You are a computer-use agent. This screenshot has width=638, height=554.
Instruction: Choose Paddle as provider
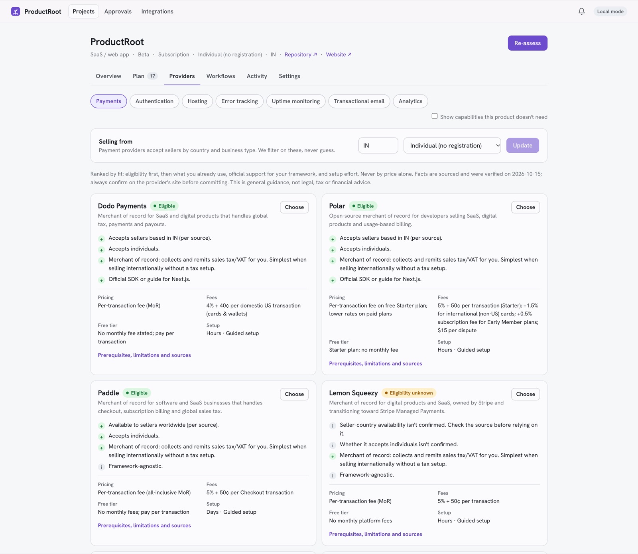[x=294, y=394]
